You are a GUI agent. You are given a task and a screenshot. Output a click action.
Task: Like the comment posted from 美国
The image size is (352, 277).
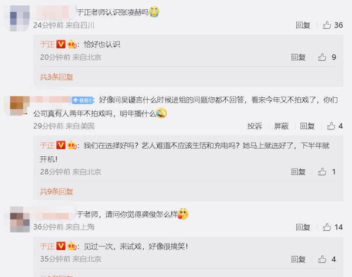(x=331, y=126)
